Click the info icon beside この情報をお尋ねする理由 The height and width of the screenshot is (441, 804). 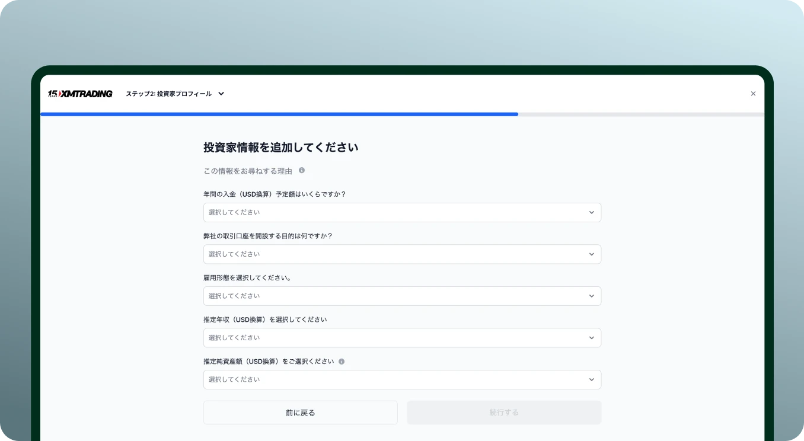point(301,170)
